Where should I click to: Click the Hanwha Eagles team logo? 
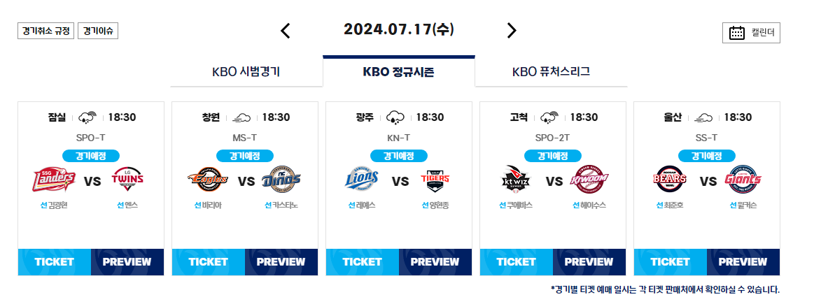coord(208,180)
